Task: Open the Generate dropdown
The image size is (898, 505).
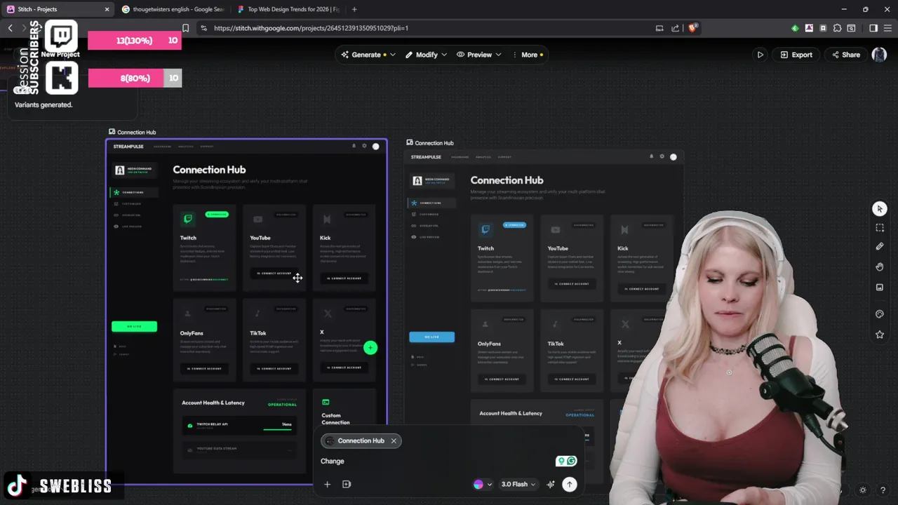Action: (x=368, y=55)
